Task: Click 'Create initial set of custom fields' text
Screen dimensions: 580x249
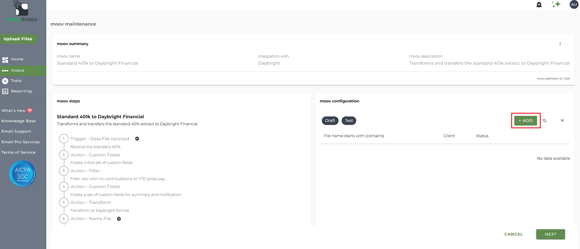Action: coord(101,163)
